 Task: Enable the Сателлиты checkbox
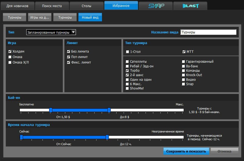click(127, 61)
